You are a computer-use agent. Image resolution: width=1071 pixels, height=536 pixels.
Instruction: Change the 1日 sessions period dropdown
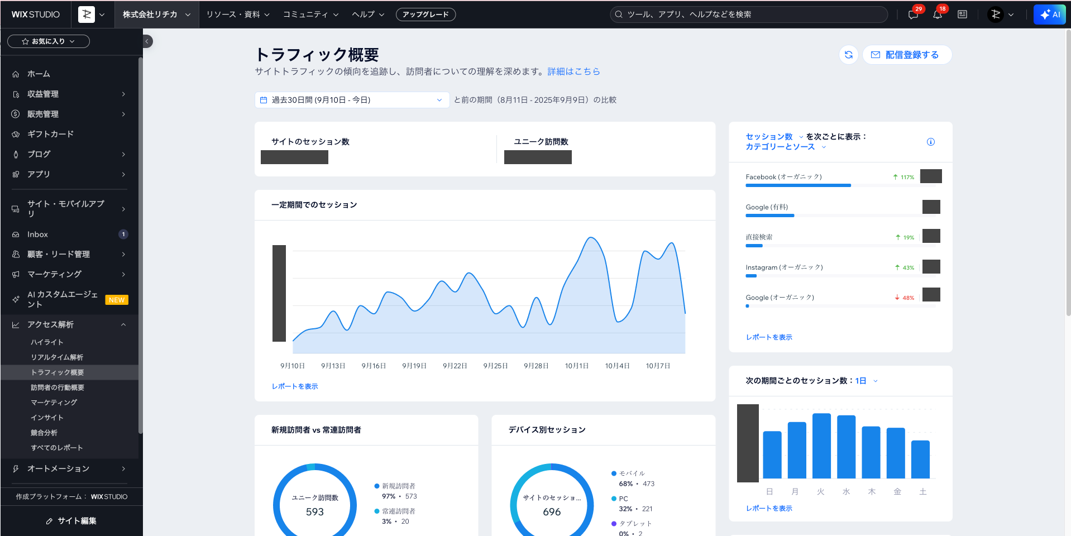pos(866,381)
